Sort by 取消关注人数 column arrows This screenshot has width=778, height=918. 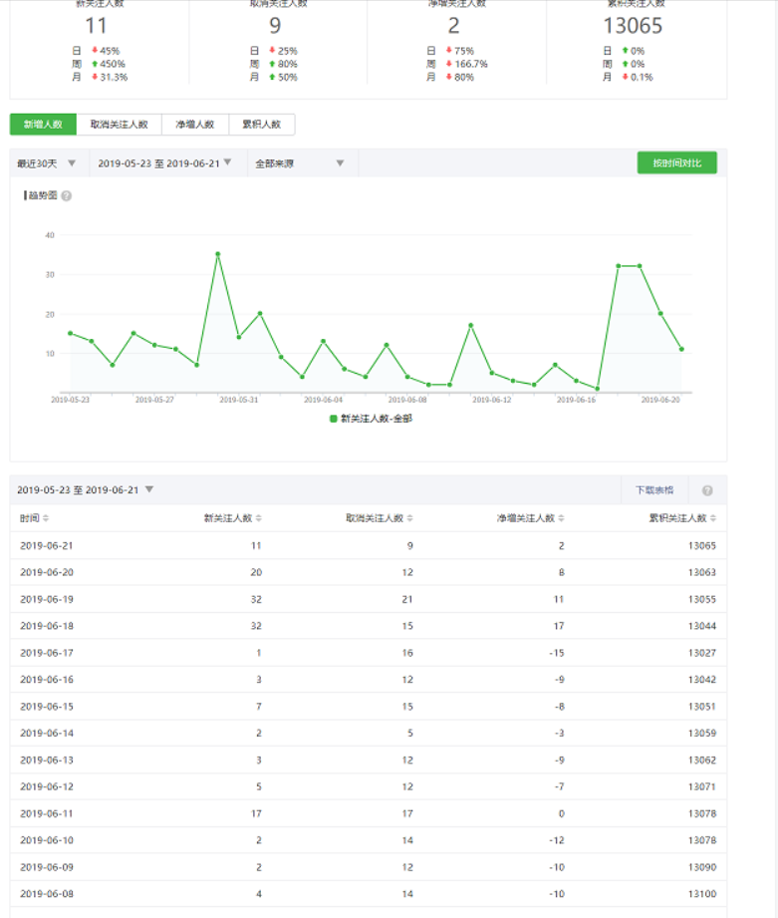click(x=410, y=518)
